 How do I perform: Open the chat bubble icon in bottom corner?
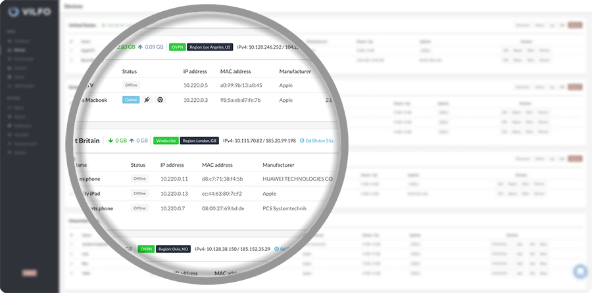(x=580, y=271)
